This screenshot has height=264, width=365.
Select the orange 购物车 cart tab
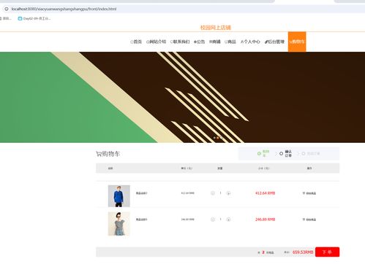(x=297, y=42)
